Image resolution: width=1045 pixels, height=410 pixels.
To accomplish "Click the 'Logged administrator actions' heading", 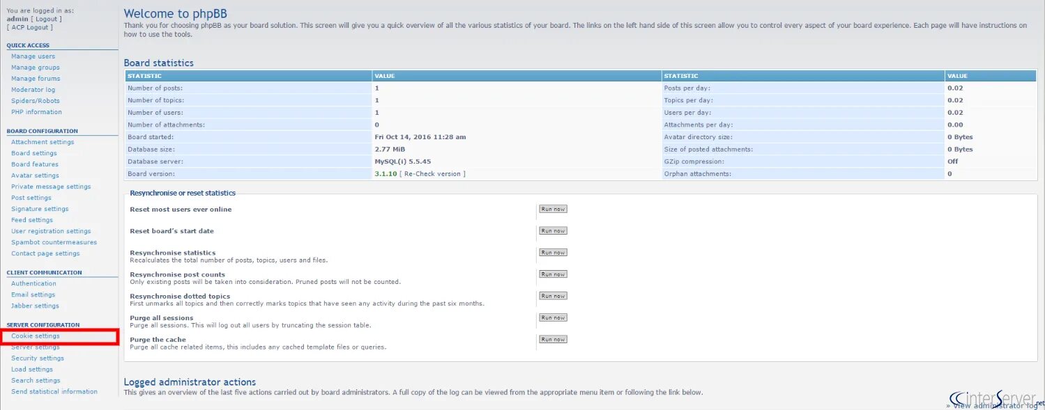I will [x=190, y=382].
